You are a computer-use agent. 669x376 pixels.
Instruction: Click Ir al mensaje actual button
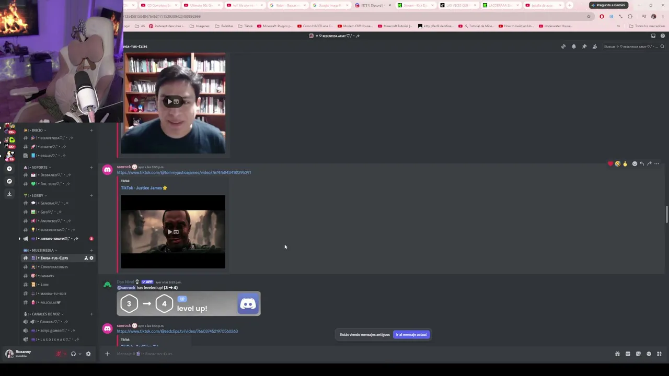(x=411, y=335)
